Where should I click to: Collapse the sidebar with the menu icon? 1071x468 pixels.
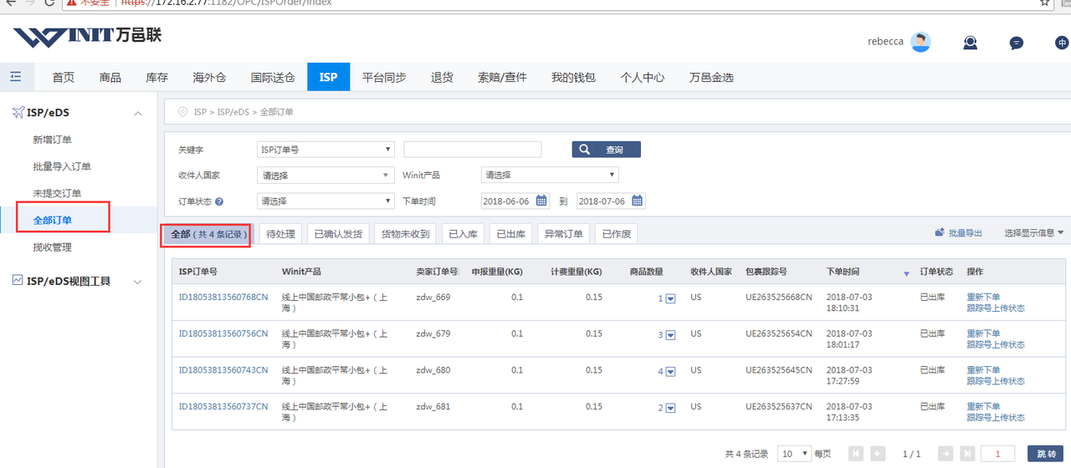[16, 77]
